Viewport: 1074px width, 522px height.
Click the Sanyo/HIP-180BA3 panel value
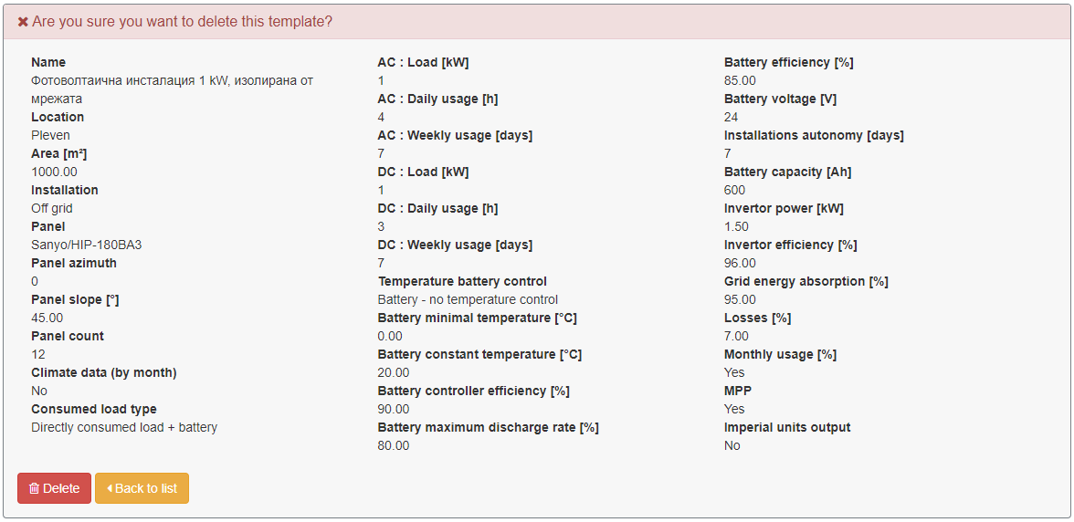(86, 245)
